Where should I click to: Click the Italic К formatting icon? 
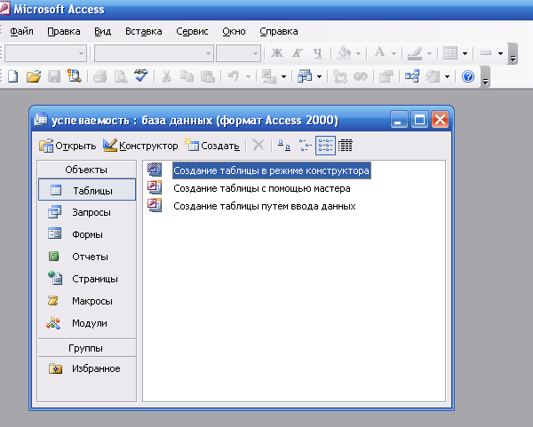tap(298, 53)
